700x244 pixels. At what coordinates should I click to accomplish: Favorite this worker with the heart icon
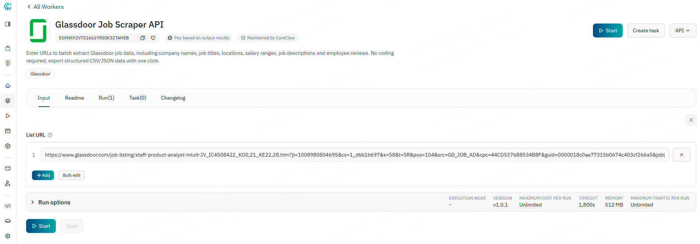[x=153, y=38]
